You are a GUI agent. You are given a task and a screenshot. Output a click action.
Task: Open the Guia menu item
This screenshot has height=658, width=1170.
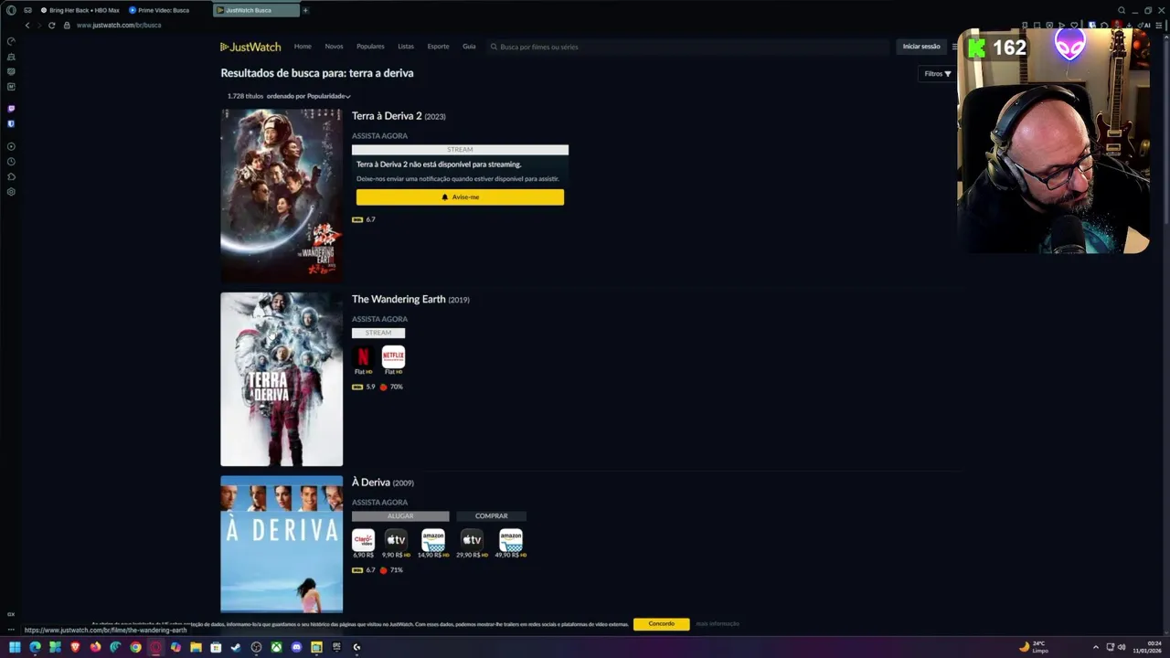pyautogui.click(x=469, y=47)
